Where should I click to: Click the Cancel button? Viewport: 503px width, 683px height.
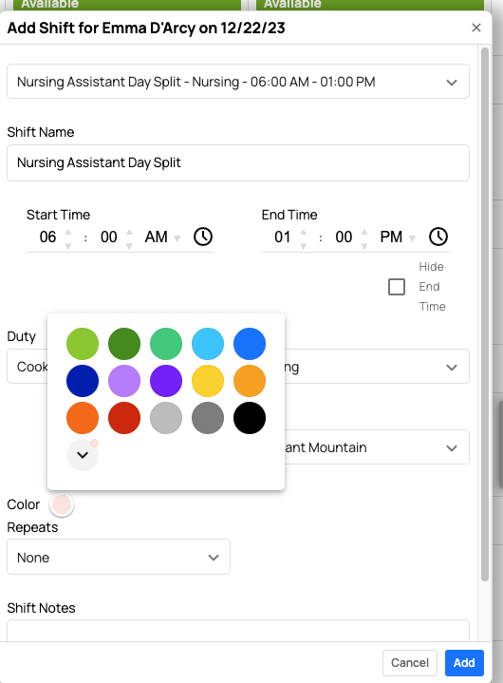410,662
